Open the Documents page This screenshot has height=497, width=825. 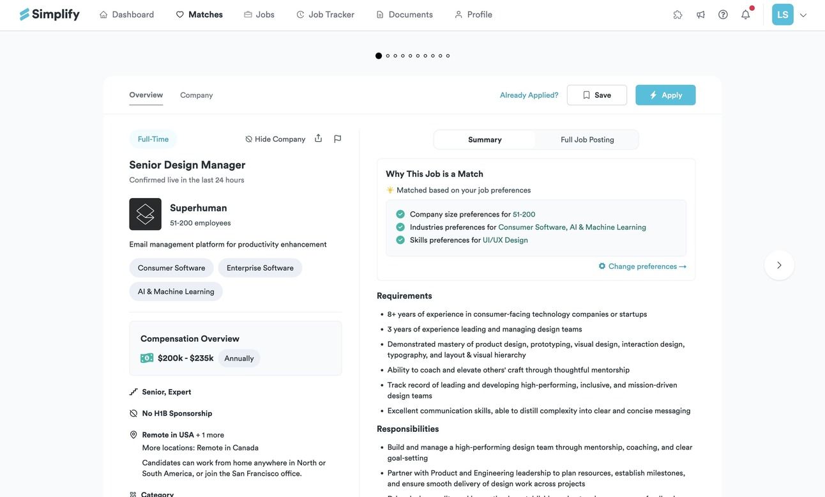pyautogui.click(x=404, y=15)
